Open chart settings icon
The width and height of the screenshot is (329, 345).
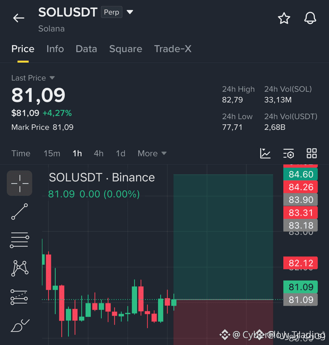(288, 153)
